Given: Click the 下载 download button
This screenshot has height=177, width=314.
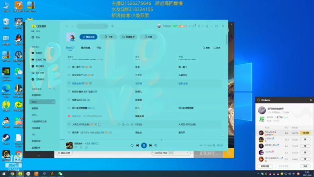Looking at the screenshot, I should 108,37.
